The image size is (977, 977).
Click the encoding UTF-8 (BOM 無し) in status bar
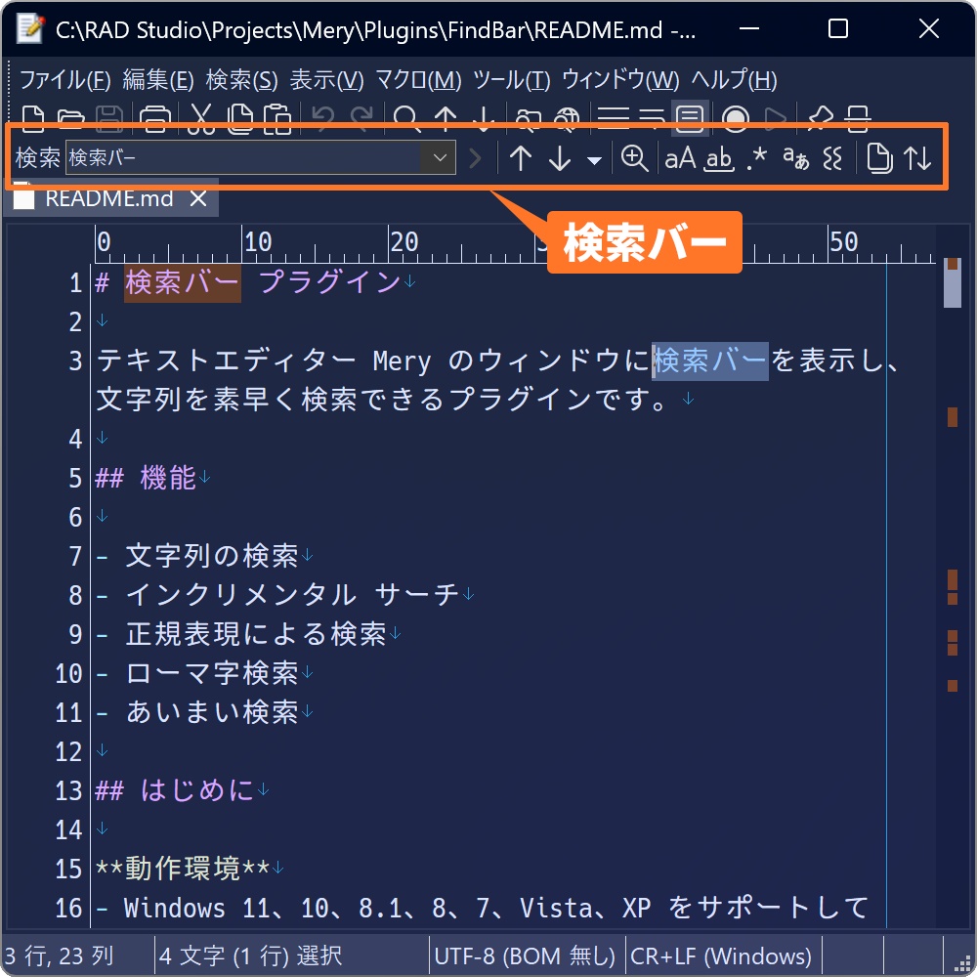pos(525,956)
